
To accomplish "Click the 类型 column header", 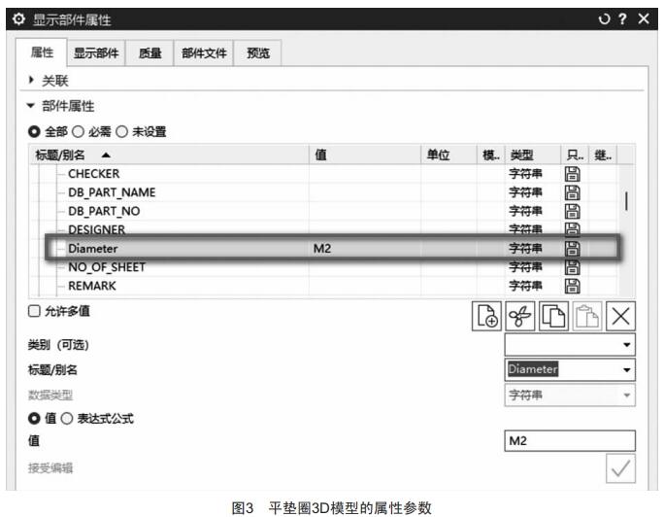I will click(x=533, y=155).
